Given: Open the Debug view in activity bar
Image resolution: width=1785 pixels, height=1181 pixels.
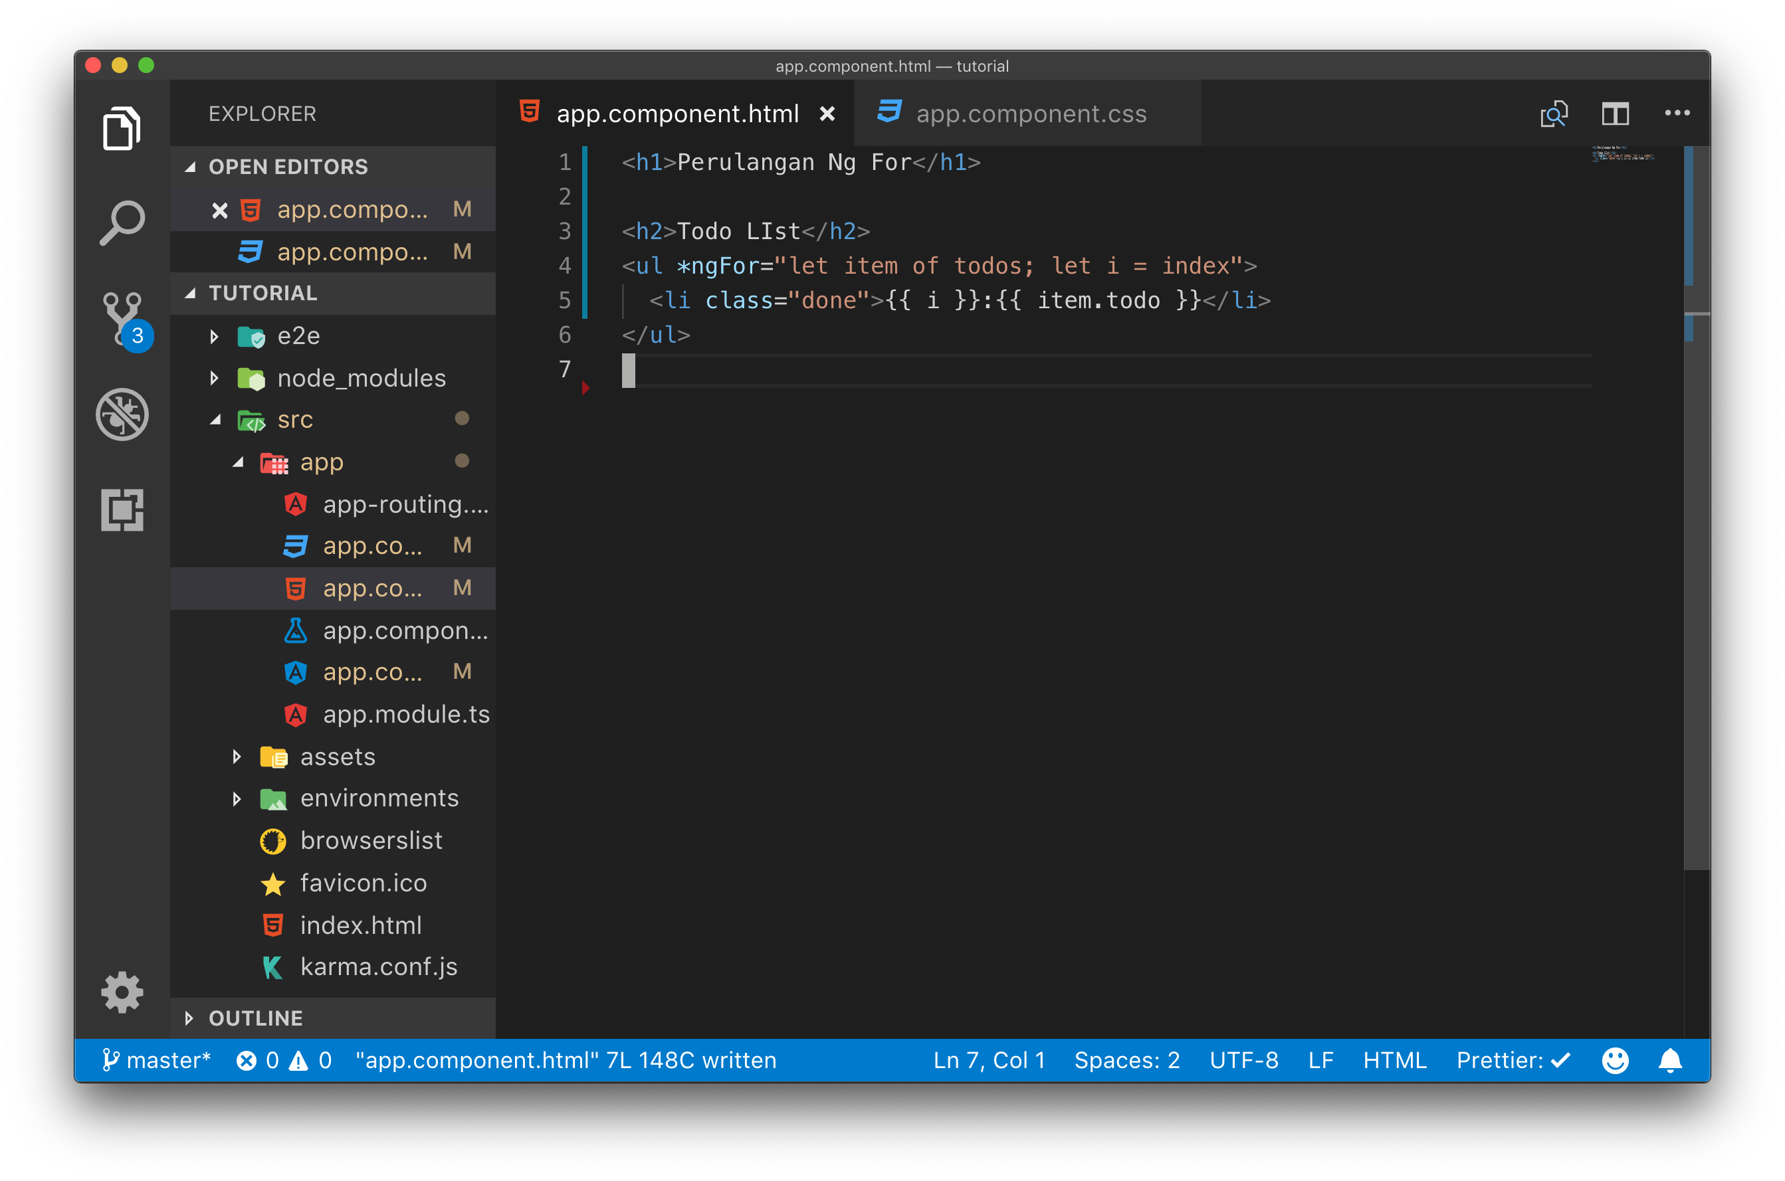Looking at the screenshot, I should [122, 414].
